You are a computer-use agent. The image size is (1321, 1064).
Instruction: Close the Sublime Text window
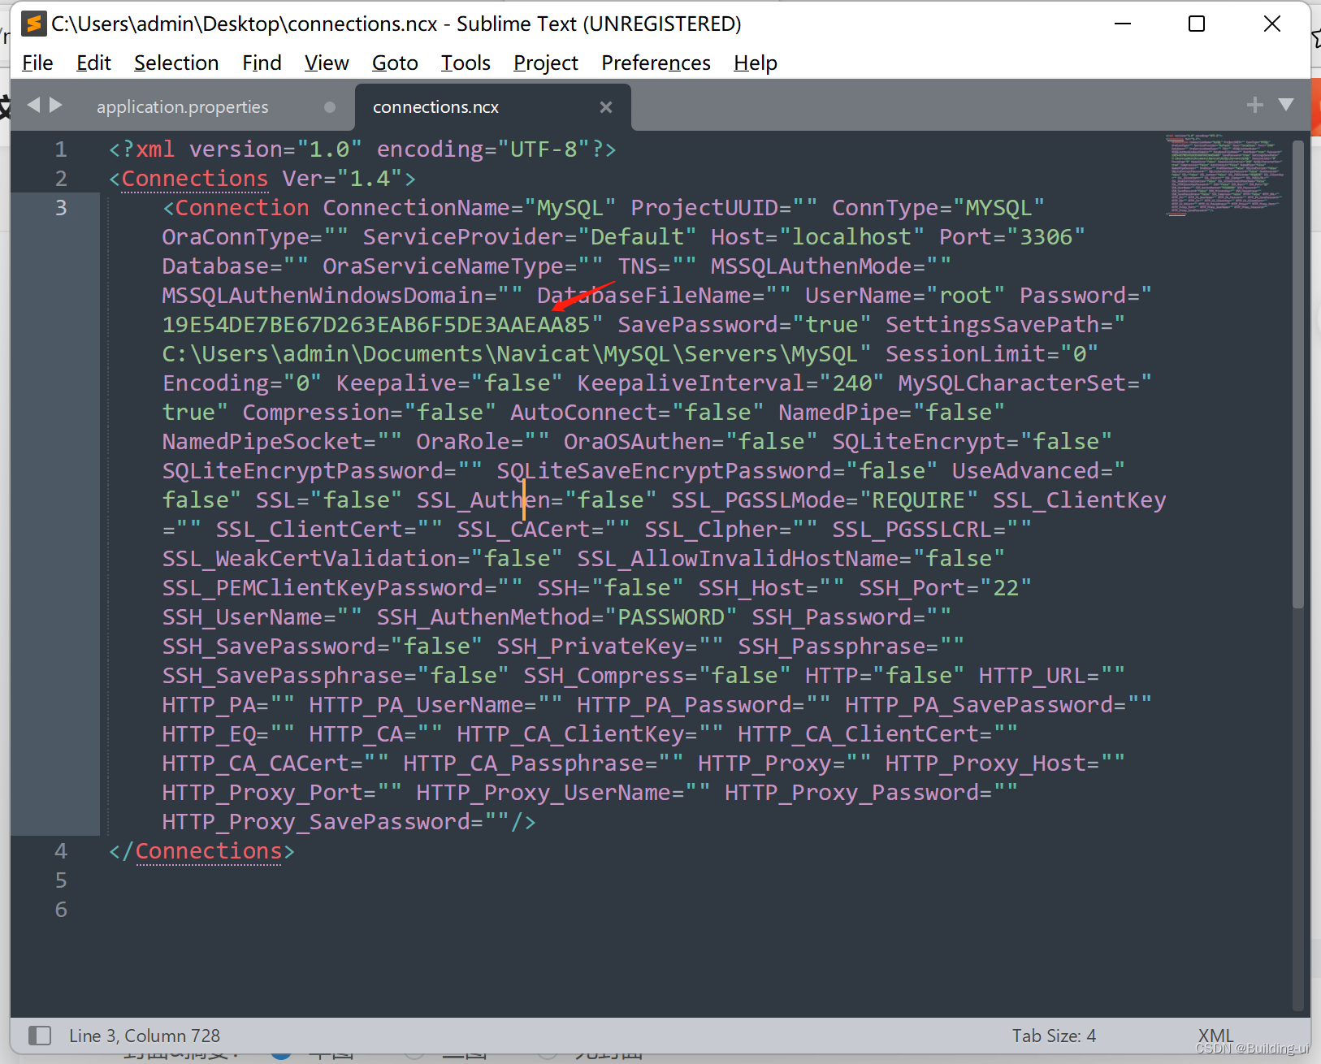1272,24
